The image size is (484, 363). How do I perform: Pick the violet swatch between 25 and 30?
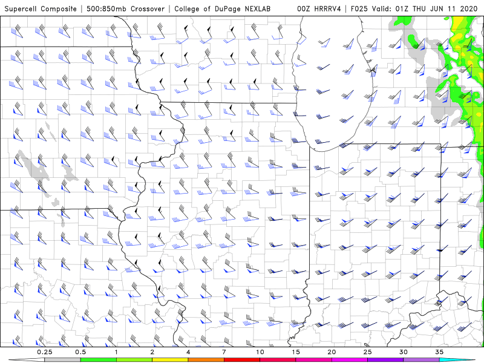[x=385, y=360]
